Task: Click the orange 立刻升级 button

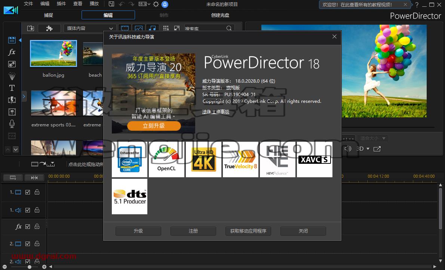Action: click(154, 126)
